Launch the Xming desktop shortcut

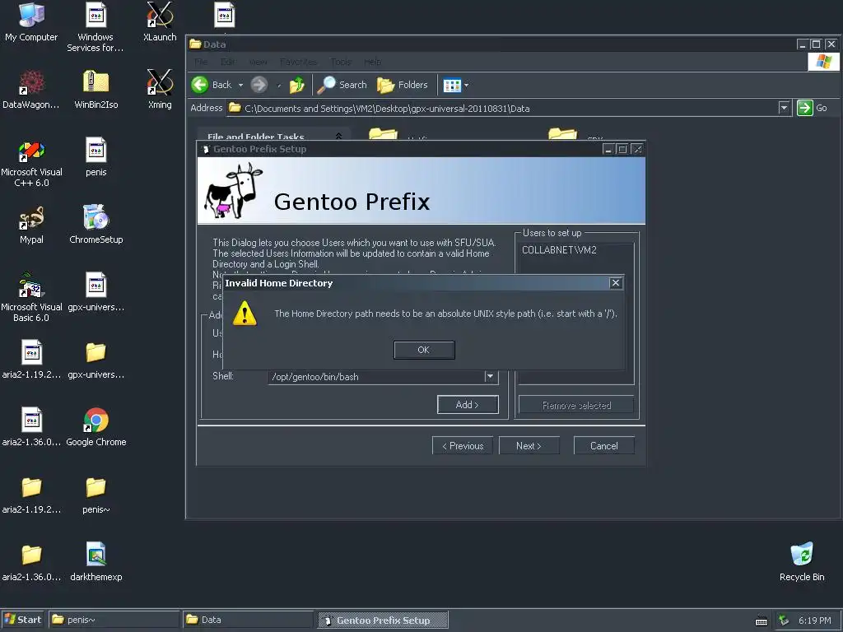click(x=160, y=89)
